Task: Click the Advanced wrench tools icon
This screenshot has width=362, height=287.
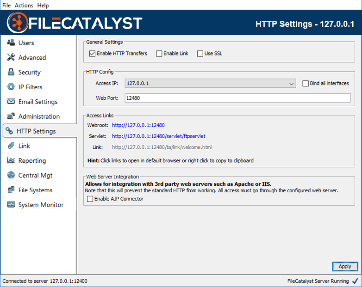Action: [11, 57]
